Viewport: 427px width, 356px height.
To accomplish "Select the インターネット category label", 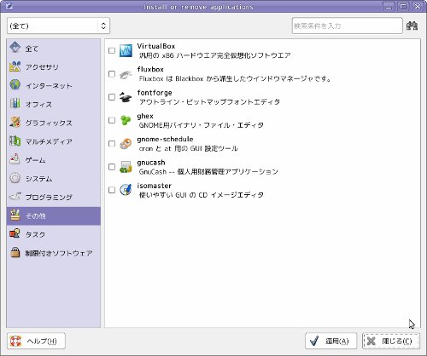I will click(49, 85).
